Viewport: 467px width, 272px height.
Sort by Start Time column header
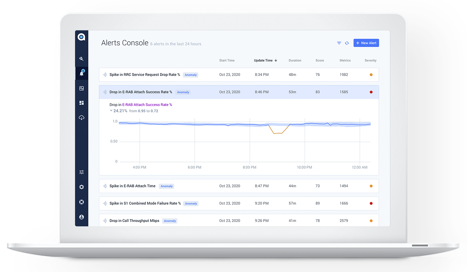(x=227, y=60)
